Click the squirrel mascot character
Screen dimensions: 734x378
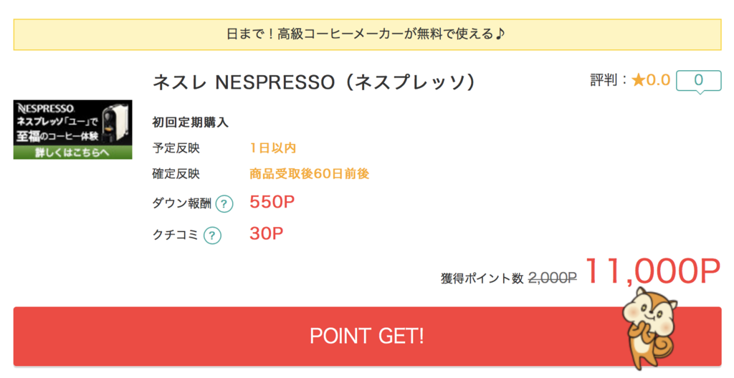tap(649, 327)
